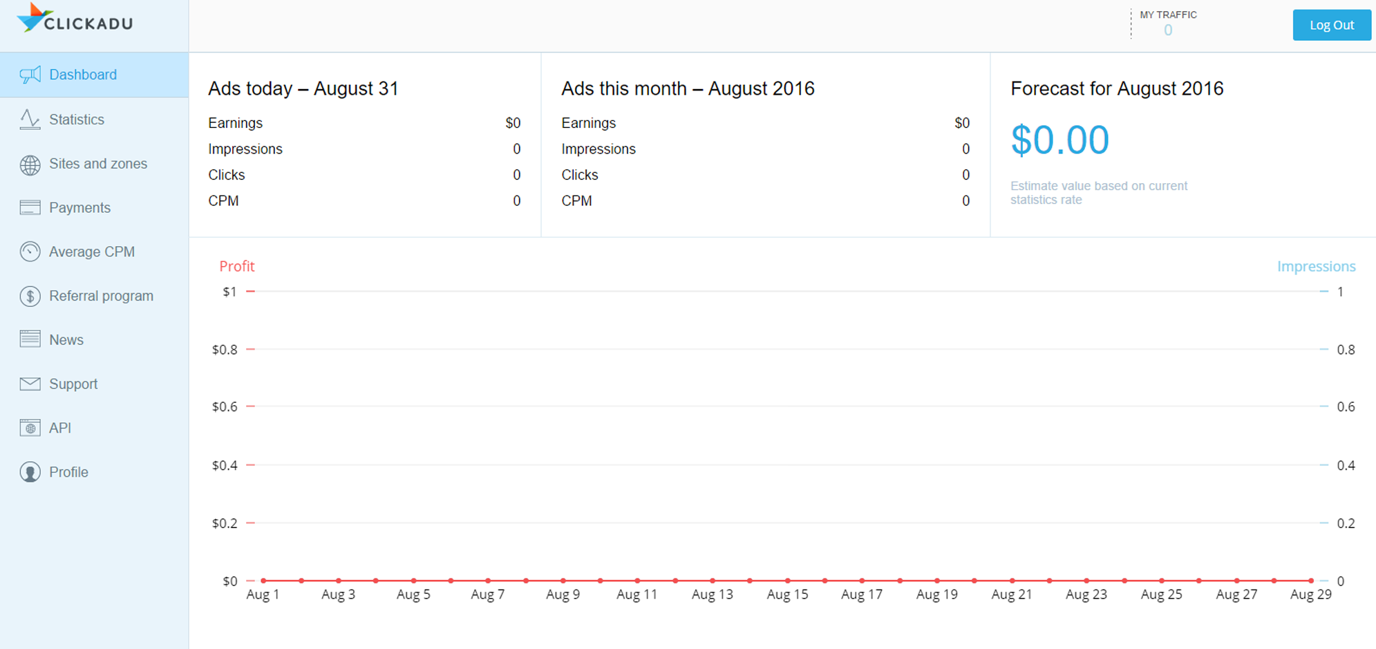Image resolution: width=1376 pixels, height=649 pixels.
Task: Click the My Traffic counter value
Action: point(1167,30)
